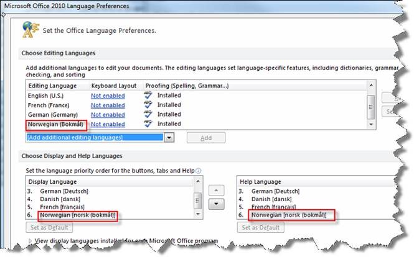Image resolution: width=414 pixels, height=257 pixels.
Task: Select German (Germany) editing language row
Action: click(x=196, y=114)
